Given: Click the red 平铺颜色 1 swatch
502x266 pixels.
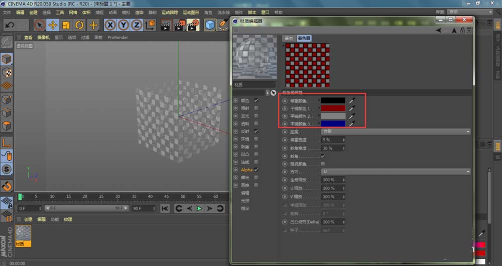Looking at the screenshot, I should tap(333, 108).
